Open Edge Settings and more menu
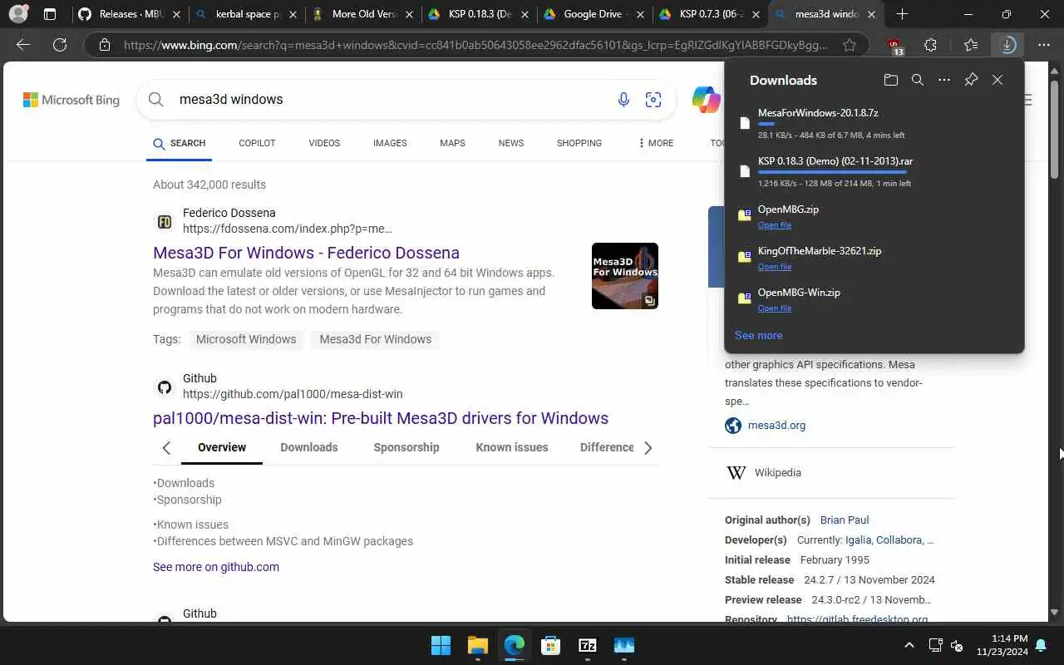Viewport: 1064px width, 665px height. (1044, 45)
